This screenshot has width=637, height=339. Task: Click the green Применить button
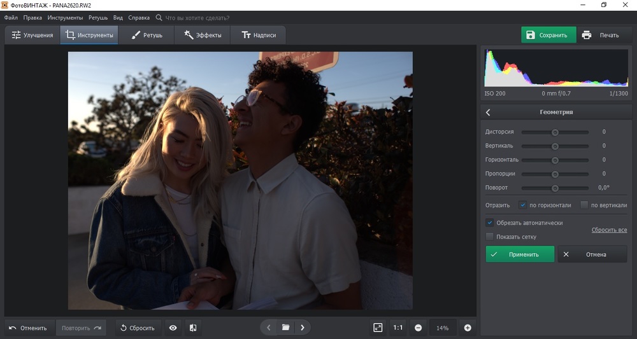(520, 254)
